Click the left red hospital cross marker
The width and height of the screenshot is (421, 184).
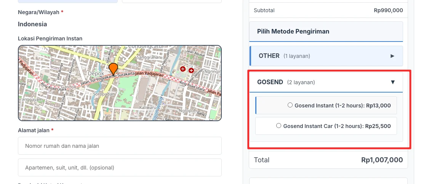tap(183, 69)
